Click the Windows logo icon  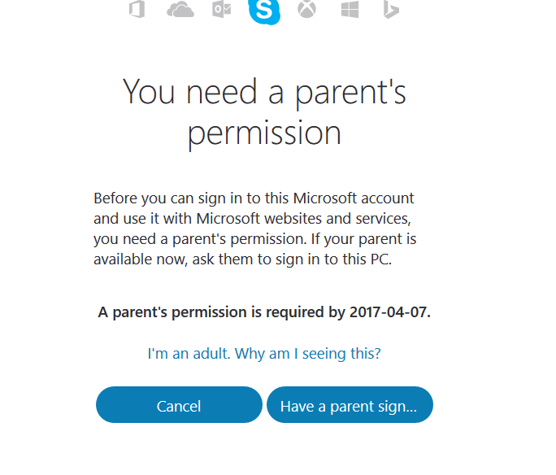[350, 10]
